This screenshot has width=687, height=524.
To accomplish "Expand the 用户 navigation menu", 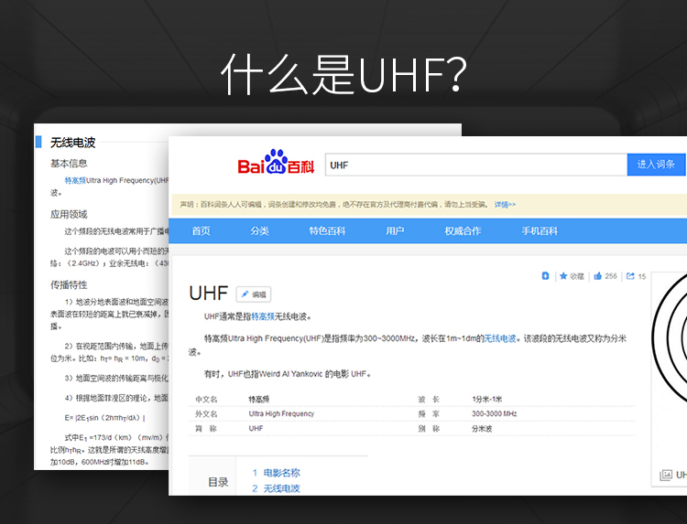I will (395, 231).
